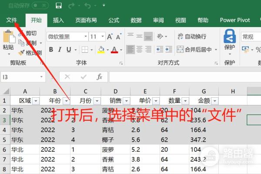Expand the 合并后居中 dropdown arrow
The image size is (261, 174).
click(x=216, y=50)
